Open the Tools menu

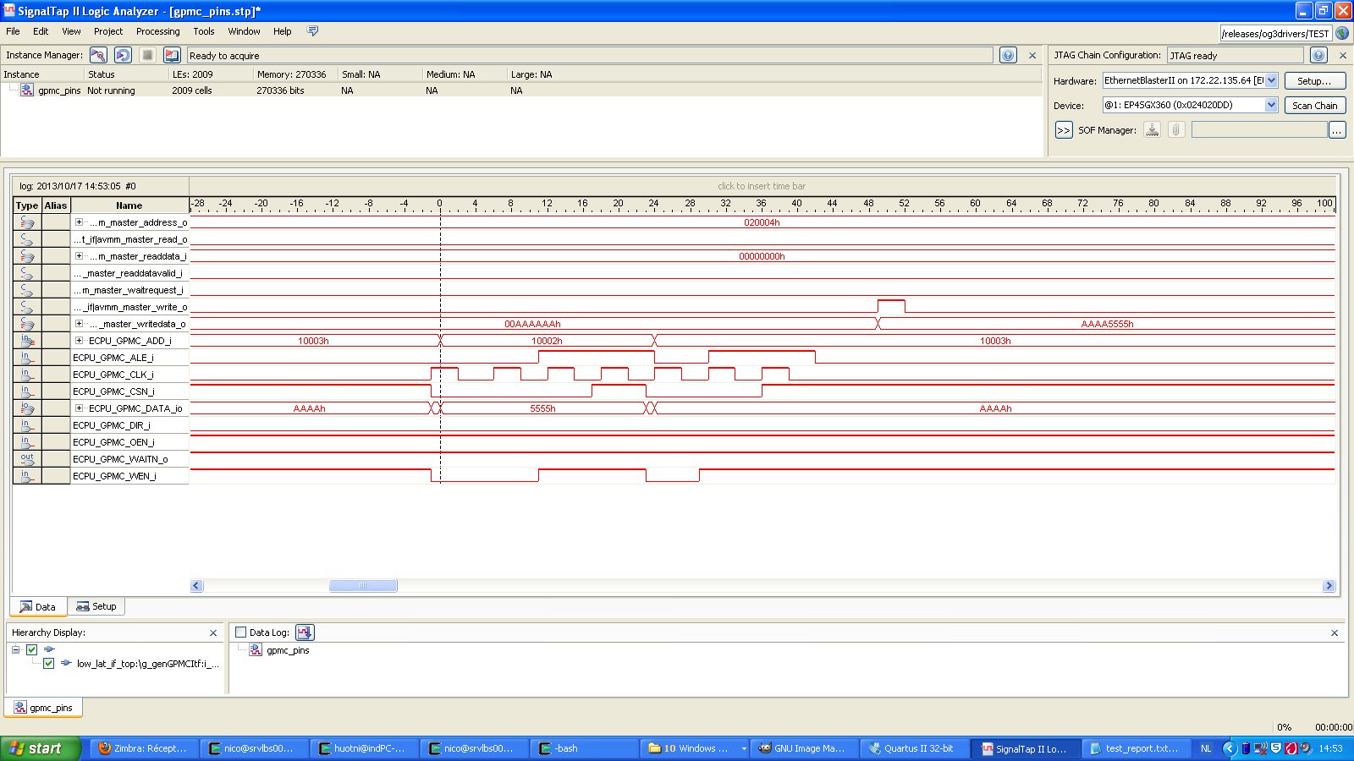[204, 31]
